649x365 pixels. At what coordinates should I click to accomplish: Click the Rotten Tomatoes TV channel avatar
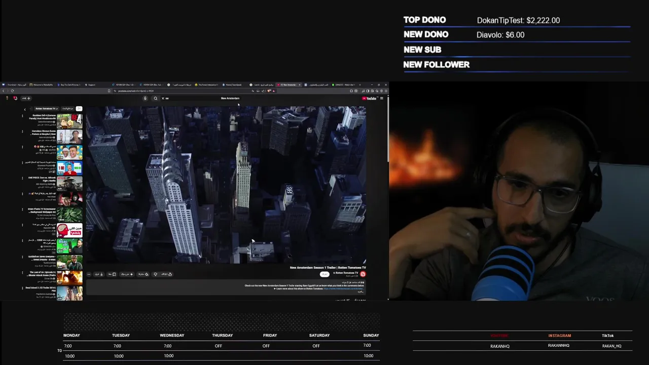(363, 274)
